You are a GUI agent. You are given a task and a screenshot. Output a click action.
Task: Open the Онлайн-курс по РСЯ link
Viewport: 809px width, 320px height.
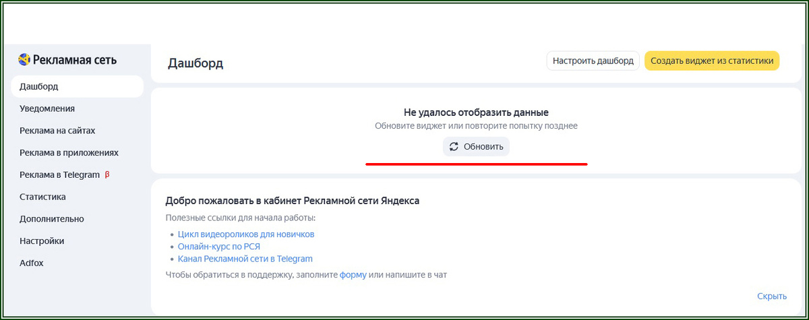pyautogui.click(x=219, y=247)
